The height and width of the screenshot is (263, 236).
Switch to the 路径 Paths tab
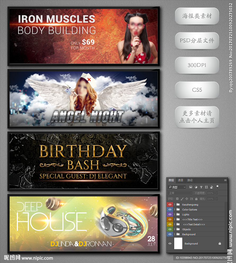(190, 180)
